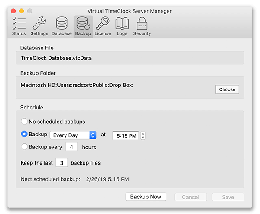Select the No scheduled backups radio button
The image size is (260, 214).
pos(24,121)
